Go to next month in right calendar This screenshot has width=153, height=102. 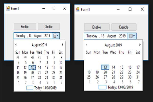[x=140, y=45]
